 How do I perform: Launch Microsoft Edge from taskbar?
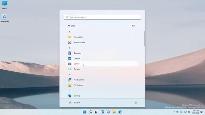pos(120,112)
